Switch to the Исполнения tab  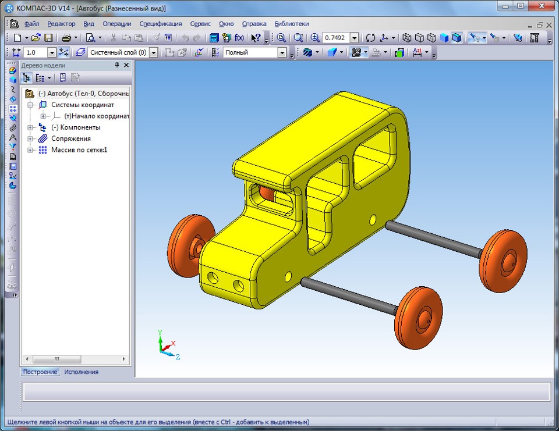[82, 372]
